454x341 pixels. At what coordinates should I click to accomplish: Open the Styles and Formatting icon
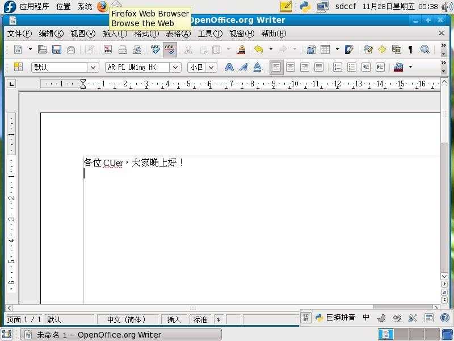point(18,67)
